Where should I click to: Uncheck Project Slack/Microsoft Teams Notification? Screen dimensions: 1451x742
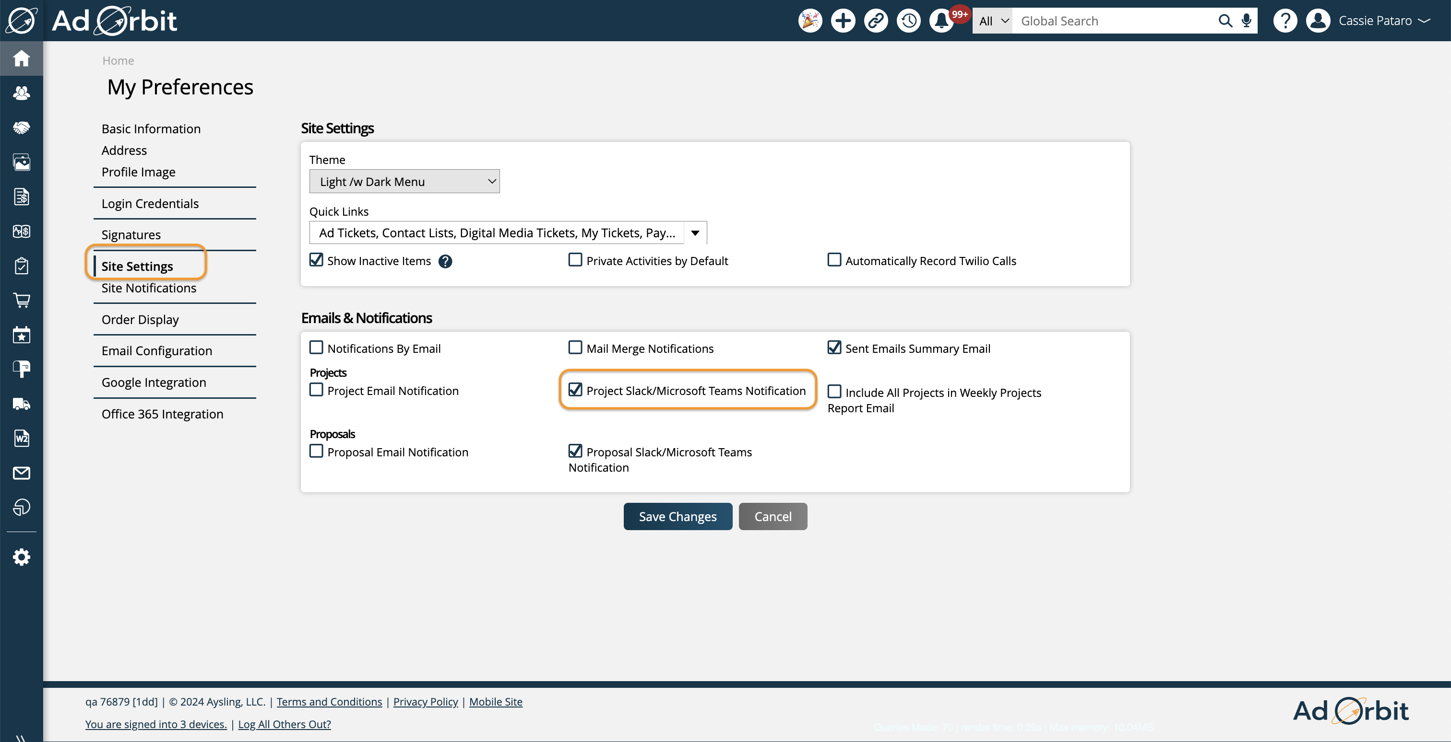click(x=575, y=390)
